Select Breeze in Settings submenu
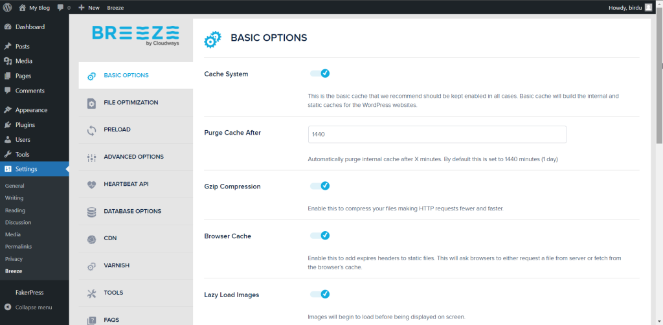 pyautogui.click(x=14, y=271)
